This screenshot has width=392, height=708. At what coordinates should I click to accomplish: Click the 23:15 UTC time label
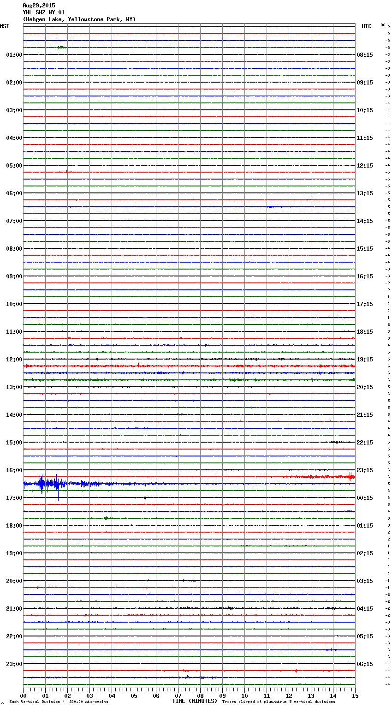click(x=365, y=470)
